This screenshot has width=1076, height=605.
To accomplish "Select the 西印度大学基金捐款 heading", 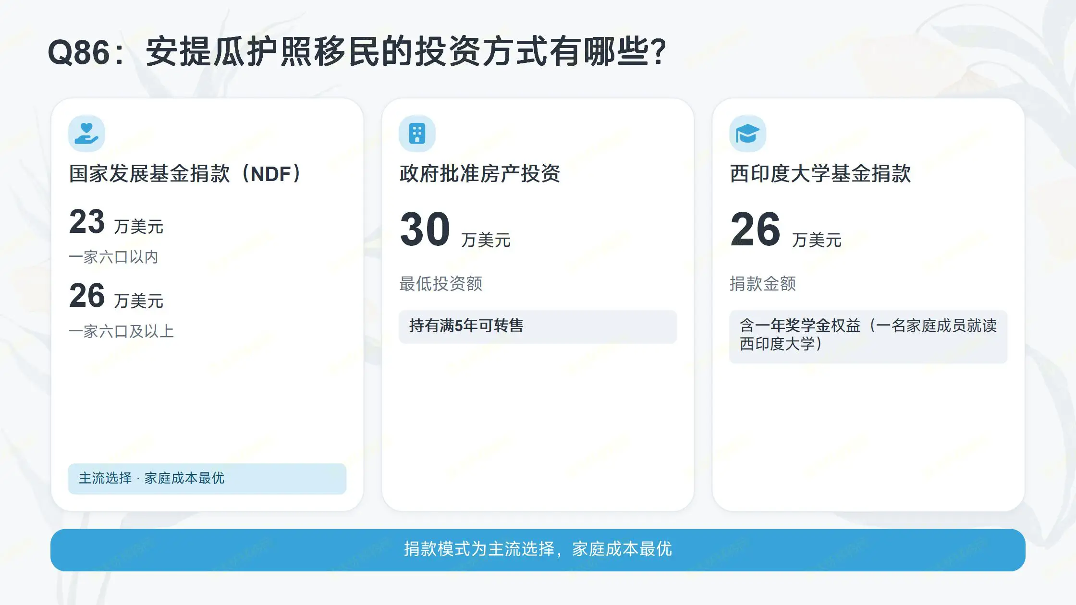I will [820, 174].
